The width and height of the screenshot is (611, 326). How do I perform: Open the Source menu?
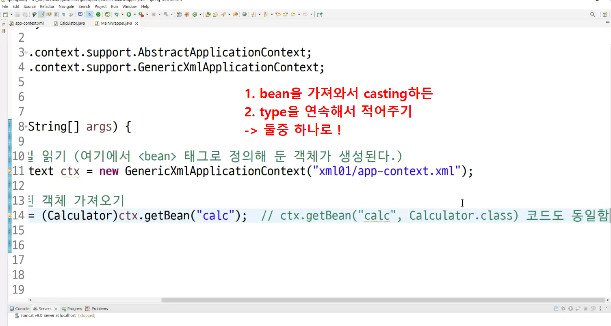point(30,6)
